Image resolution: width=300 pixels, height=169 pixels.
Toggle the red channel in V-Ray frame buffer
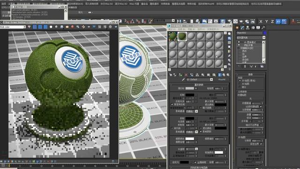pyautogui.click(x=35, y=27)
